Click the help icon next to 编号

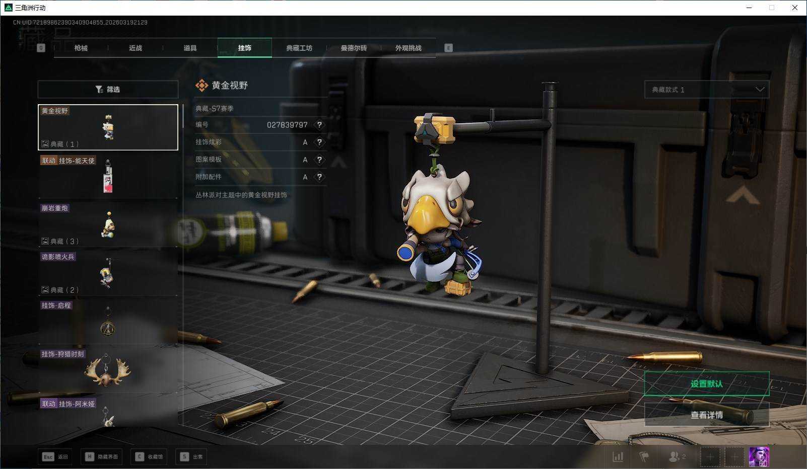(319, 125)
